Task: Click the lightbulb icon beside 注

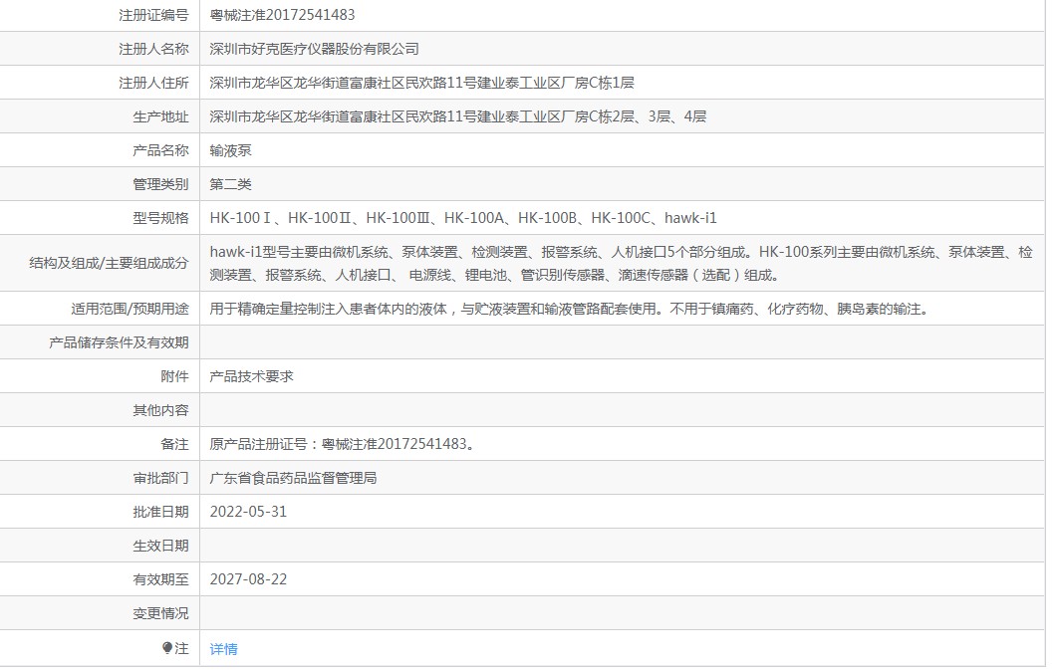Action: (x=167, y=648)
